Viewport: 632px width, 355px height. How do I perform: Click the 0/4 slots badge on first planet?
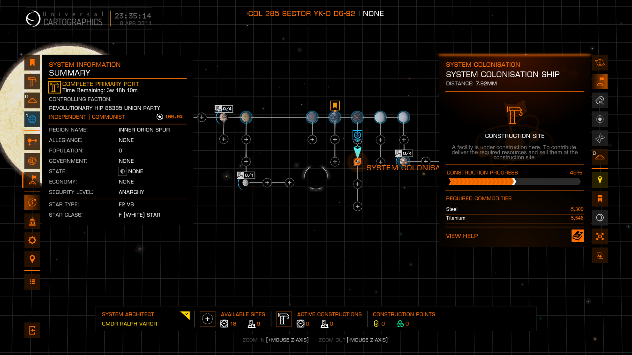[224, 109]
